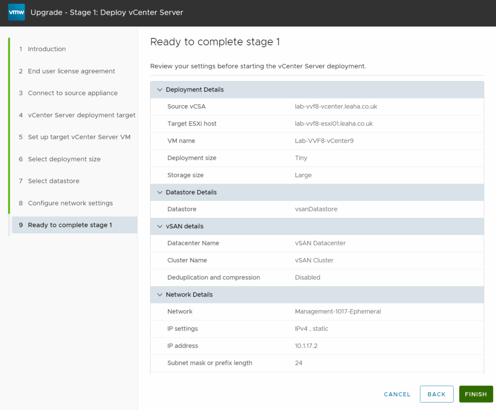Click the Network row label

180,312
